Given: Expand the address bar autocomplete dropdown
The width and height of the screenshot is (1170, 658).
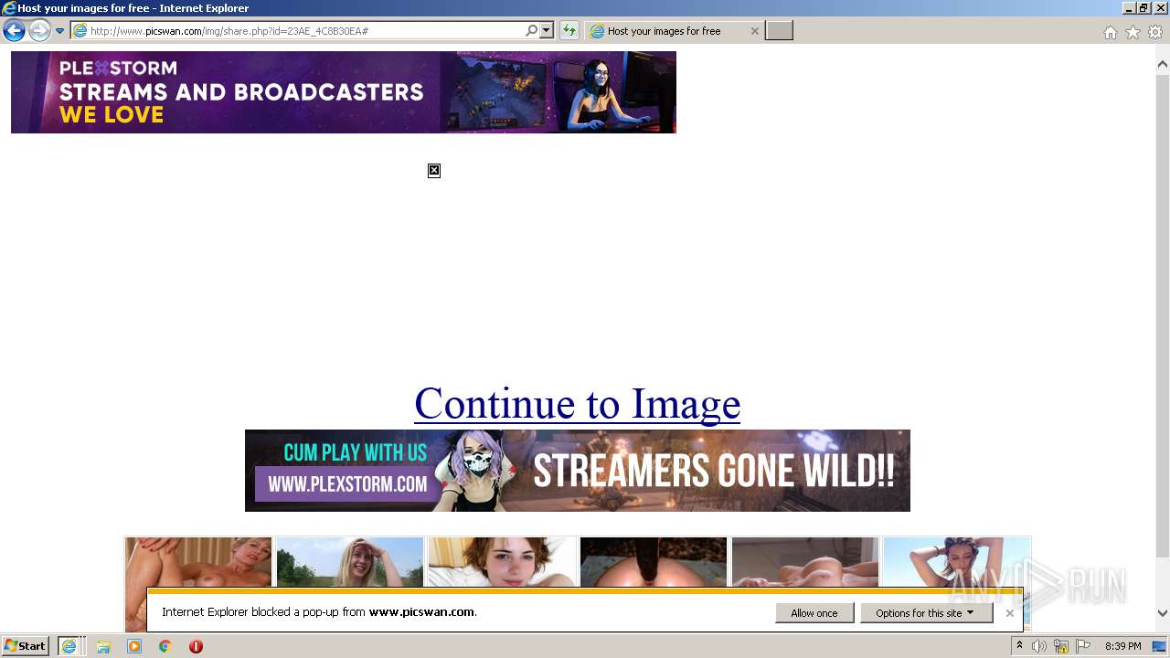Looking at the screenshot, I should point(547,31).
